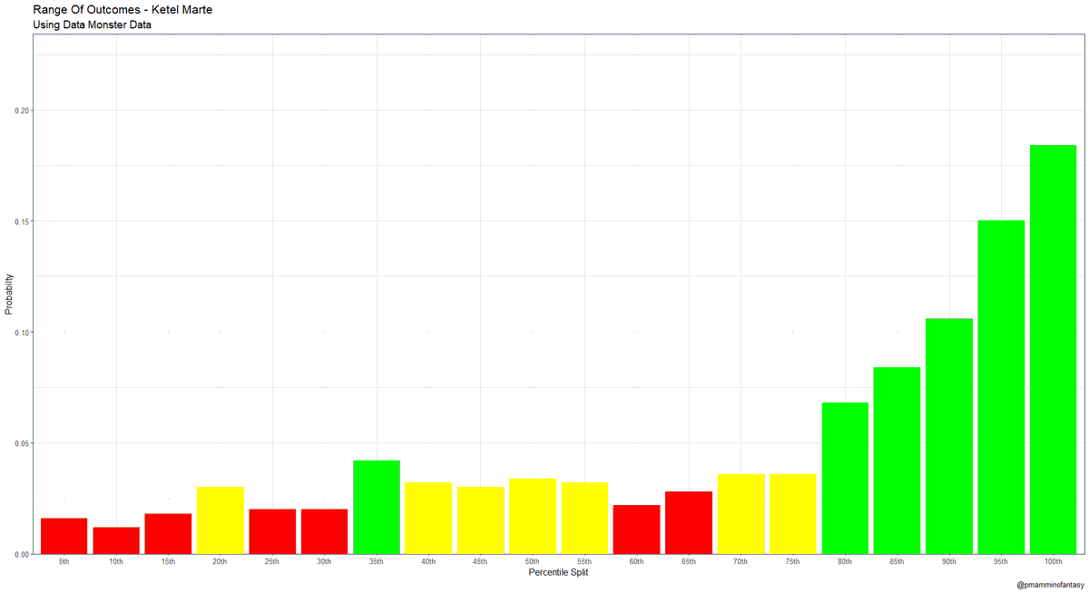Viewport: 1089px width, 593px height.
Task: Click the yellow bar above the 20th label
Action: click(x=221, y=520)
